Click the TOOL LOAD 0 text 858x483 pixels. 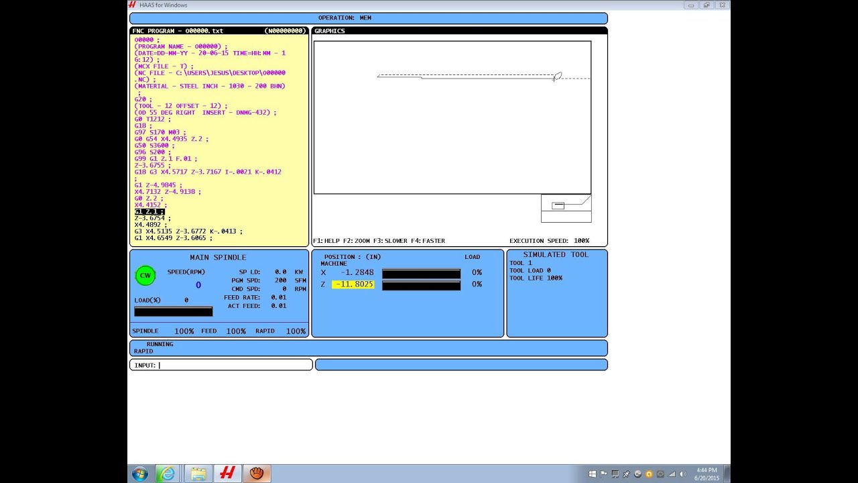530,270
